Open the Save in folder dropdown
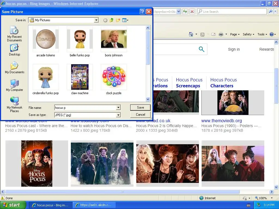 click(96, 20)
